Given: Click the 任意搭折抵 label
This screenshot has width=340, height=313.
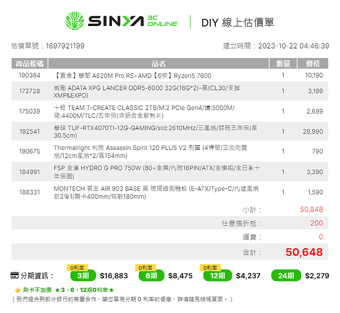Looking at the screenshot, I should pos(242,223).
